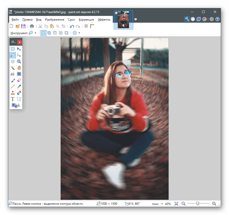Image resolution: width=229 pixels, height=215 pixels.
Task: Select the Ellipse Select tool
Action: point(13,61)
